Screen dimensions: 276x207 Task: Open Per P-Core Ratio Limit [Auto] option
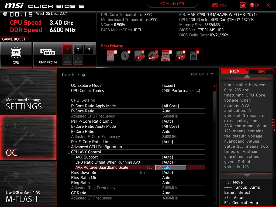pyautogui.click(x=168, y=121)
